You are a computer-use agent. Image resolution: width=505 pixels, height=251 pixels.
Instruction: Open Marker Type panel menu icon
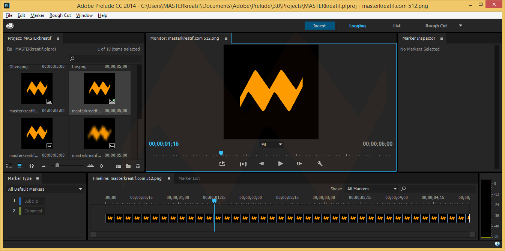(x=38, y=178)
